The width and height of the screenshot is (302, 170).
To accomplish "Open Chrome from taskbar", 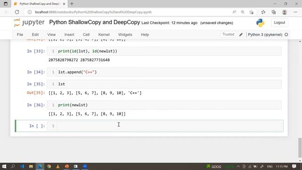I will click(49, 166).
